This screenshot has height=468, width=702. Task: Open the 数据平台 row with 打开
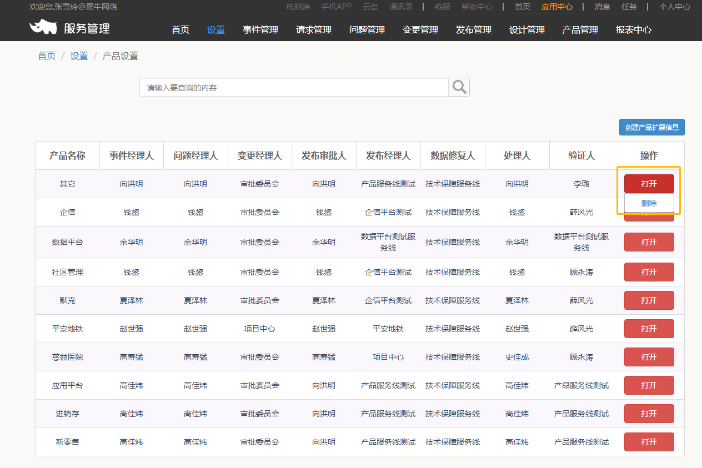649,242
